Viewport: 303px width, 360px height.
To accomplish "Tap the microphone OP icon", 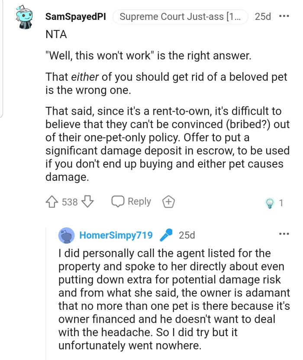I will click(165, 235).
